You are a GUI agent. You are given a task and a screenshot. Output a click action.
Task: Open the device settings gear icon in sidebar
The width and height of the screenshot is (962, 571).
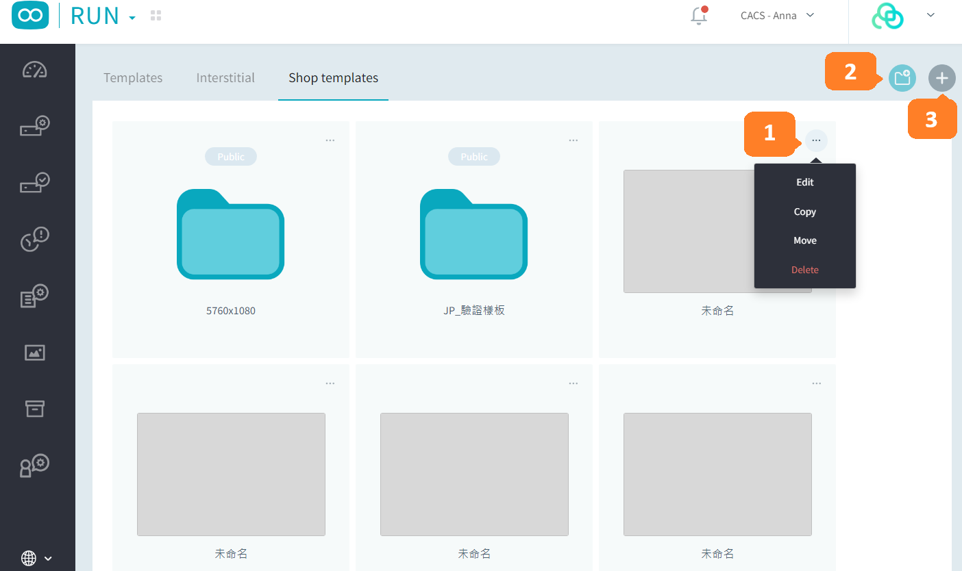pyautogui.click(x=34, y=127)
